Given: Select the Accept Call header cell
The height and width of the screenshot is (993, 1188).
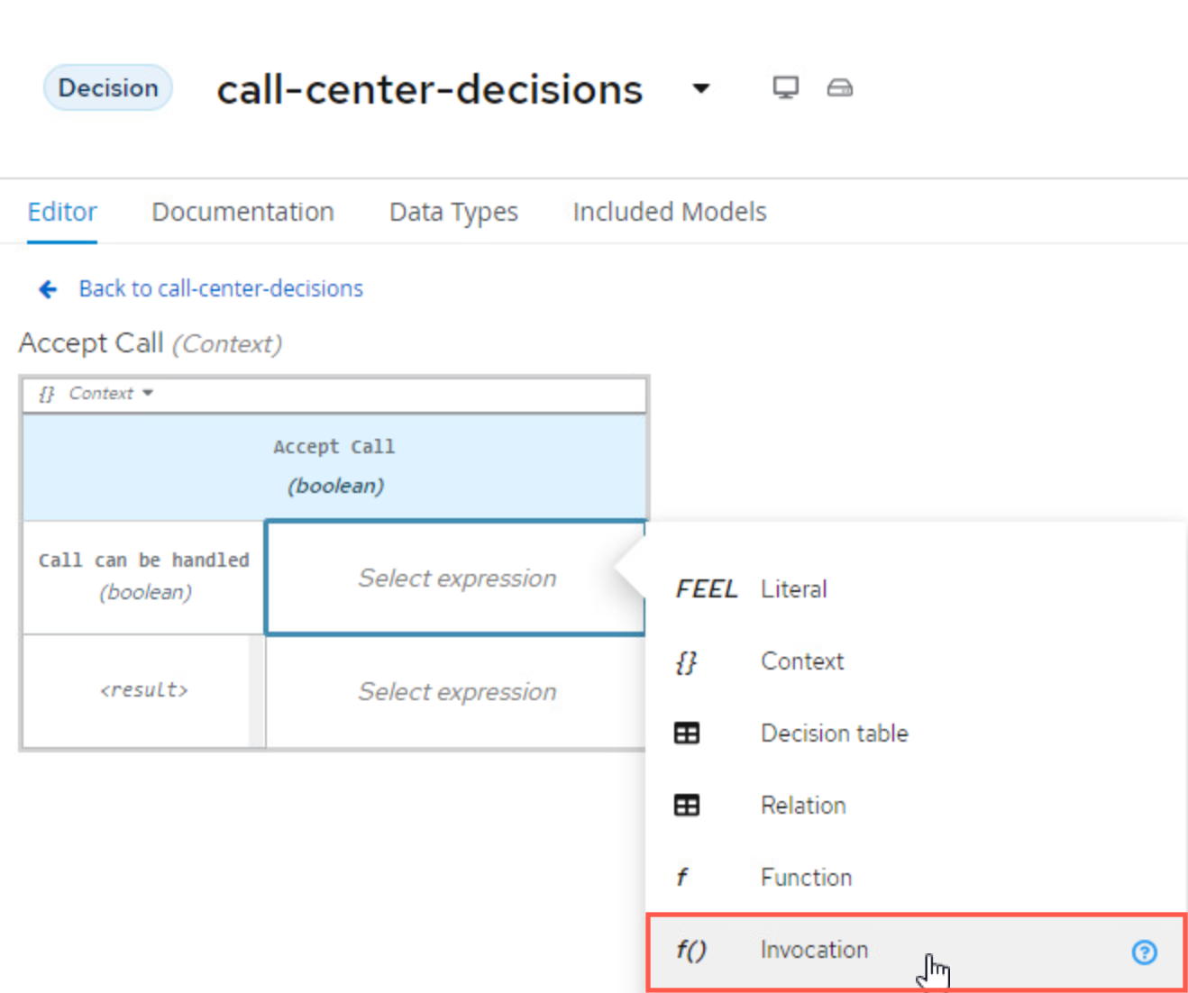Looking at the screenshot, I should coord(334,467).
